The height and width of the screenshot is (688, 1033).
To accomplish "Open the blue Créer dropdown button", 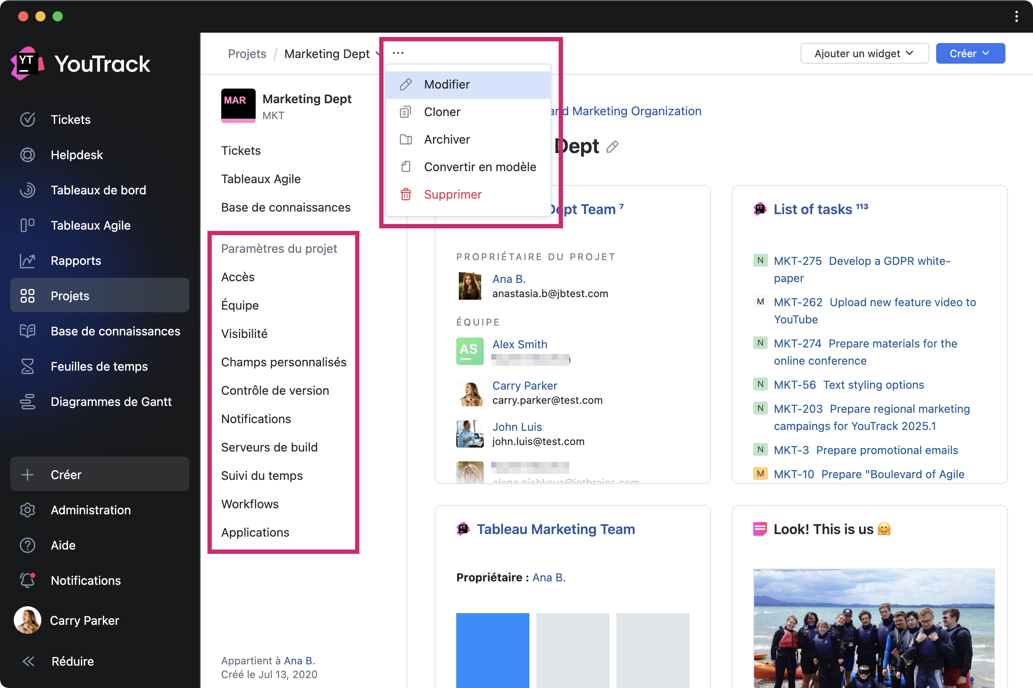I will click(x=970, y=53).
